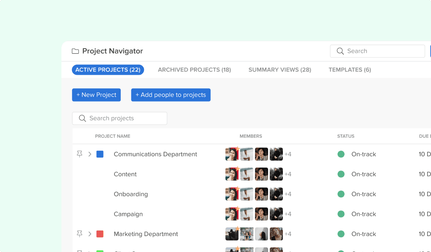Open the Content subproject
Screen dimensions: 431x252
coord(125,174)
